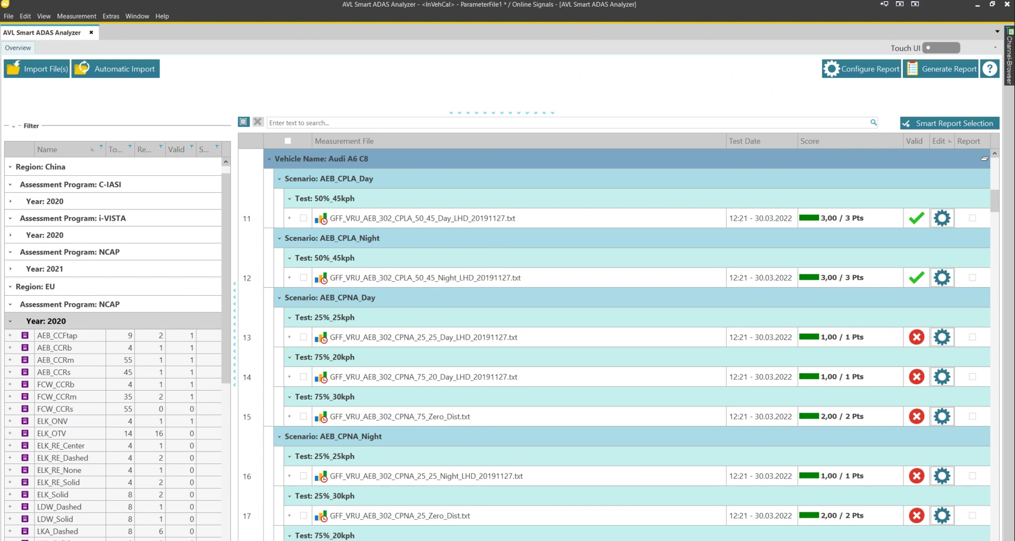1015x541 pixels.
Task: Open edit gear for CPNA_75_Zero_Dist file
Action: (942, 416)
